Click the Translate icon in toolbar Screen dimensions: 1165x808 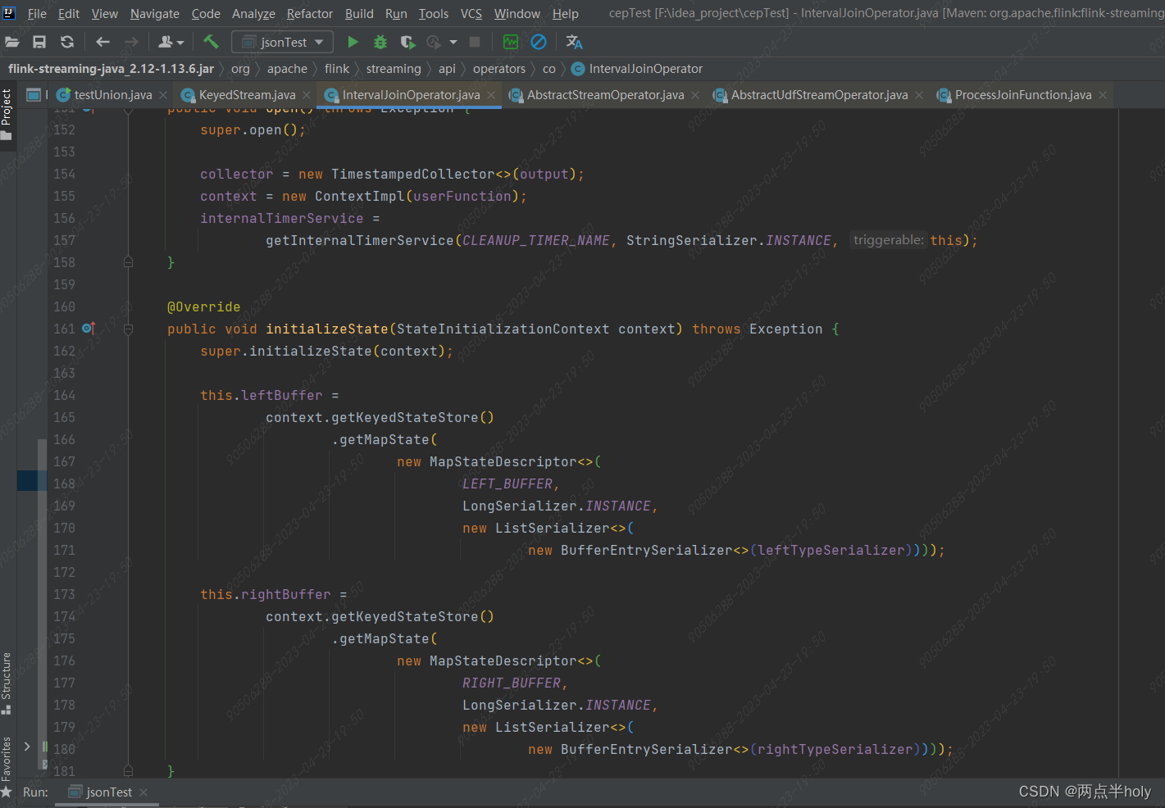(574, 42)
